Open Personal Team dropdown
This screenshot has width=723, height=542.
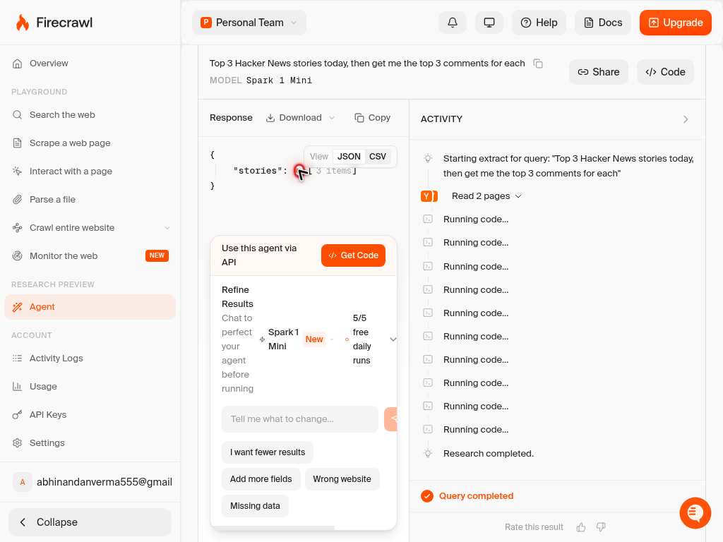pos(249,23)
